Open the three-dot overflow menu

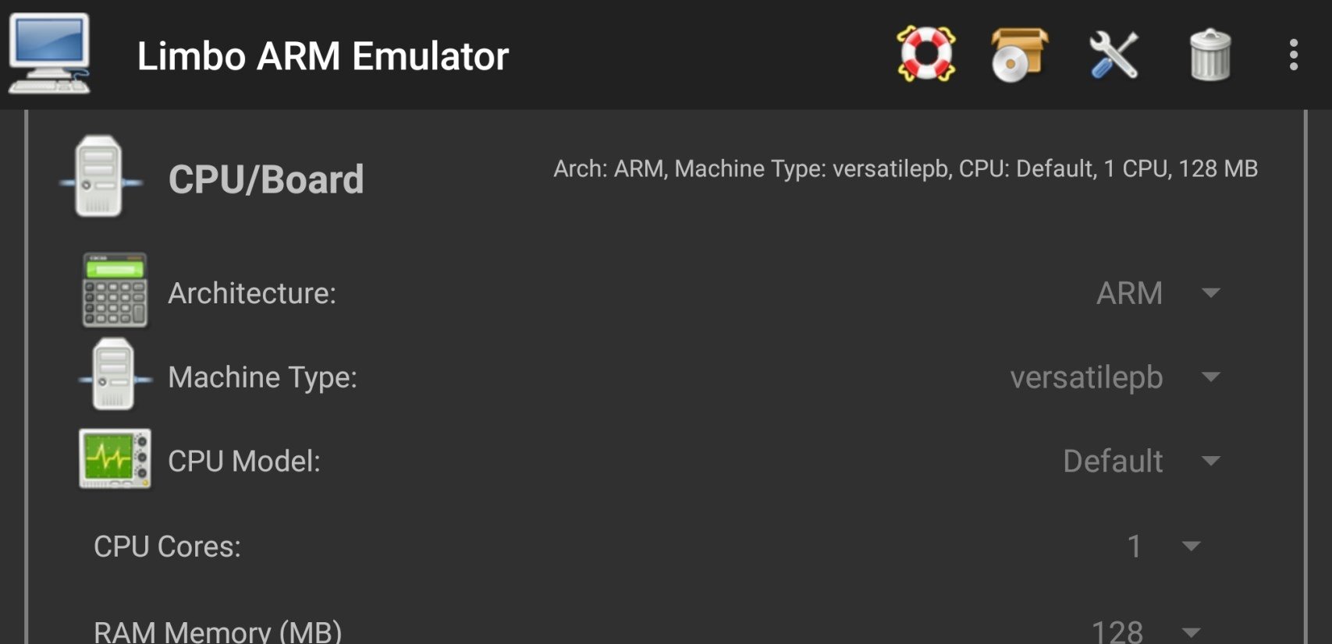pos(1294,55)
